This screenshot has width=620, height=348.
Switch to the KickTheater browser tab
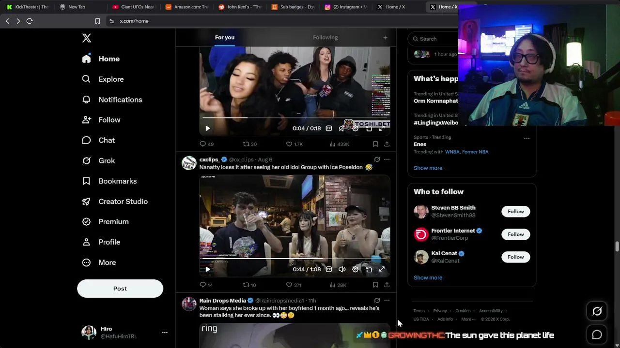pyautogui.click(x=27, y=7)
